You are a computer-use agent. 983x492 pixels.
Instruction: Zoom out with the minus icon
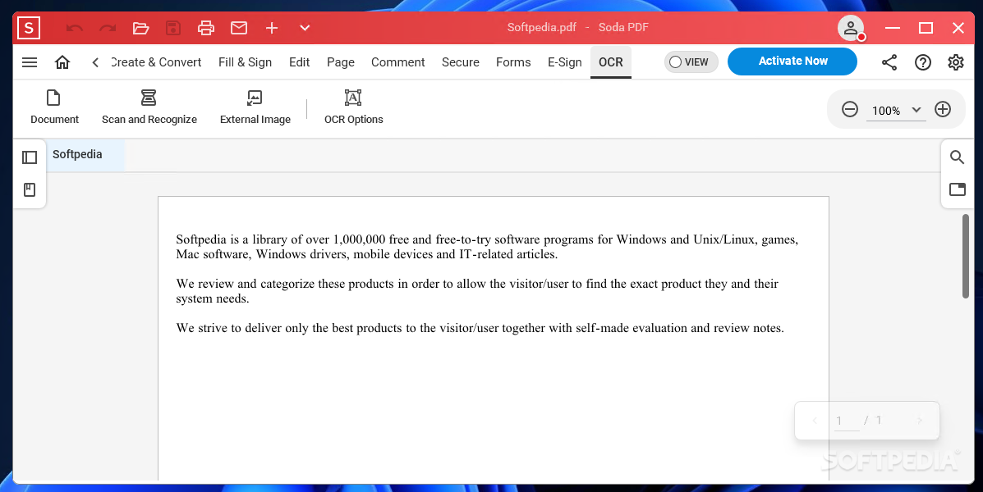coord(849,110)
